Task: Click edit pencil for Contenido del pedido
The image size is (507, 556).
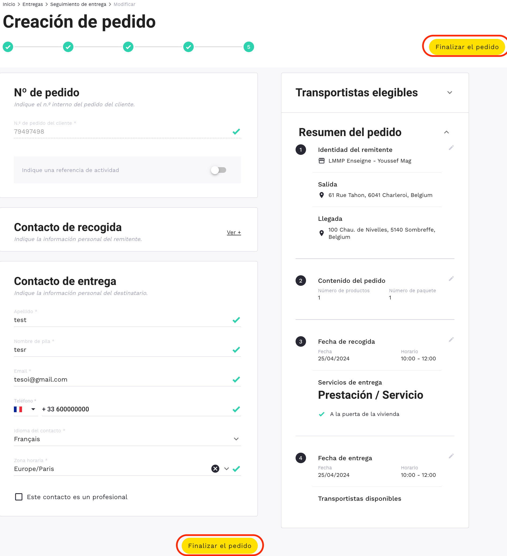Action: tap(451, 279)
